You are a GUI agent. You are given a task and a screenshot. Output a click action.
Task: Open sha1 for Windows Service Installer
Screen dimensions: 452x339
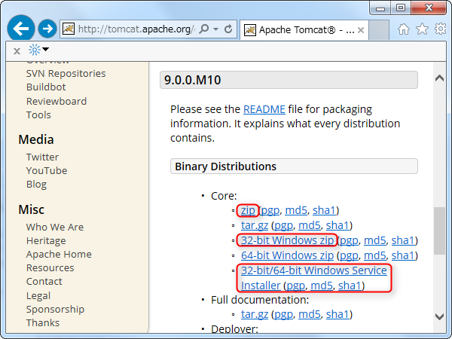[x=350, y=286]
